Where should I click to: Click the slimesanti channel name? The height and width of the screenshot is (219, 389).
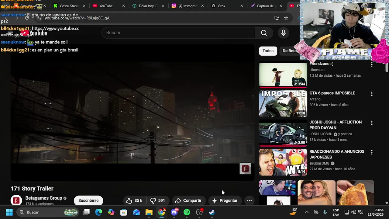pyautogui.click(x=317, y=70)
